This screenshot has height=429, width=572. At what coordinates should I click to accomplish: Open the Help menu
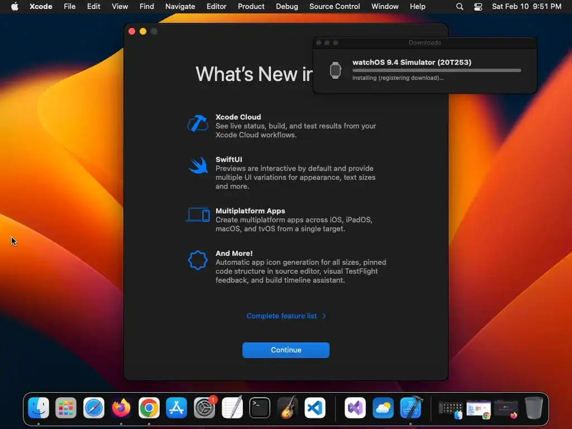coord(417,7)
